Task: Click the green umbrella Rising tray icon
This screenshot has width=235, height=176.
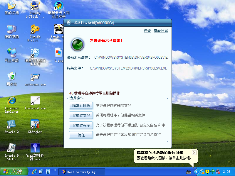Action: 212,172
